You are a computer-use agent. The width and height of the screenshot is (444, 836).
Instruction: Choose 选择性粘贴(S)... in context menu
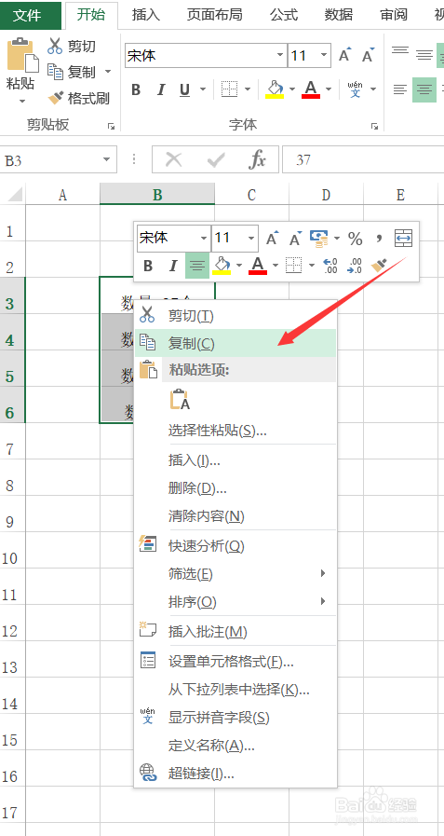point(235,431)
